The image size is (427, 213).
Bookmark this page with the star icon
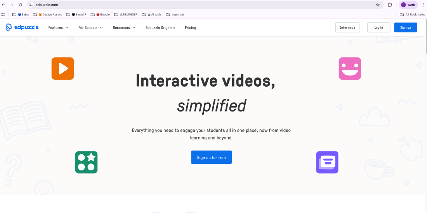click(378, 5)
